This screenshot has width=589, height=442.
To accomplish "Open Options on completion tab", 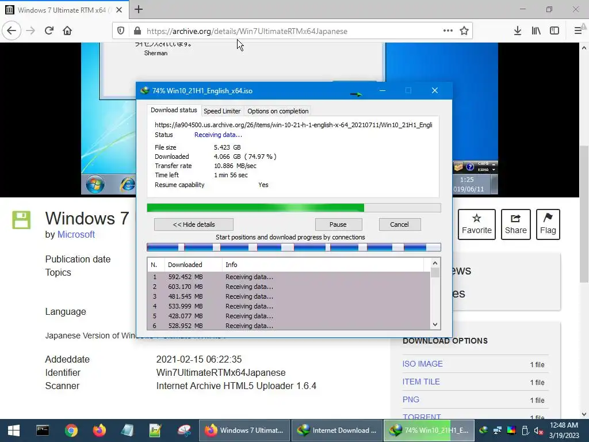I will [278, 111].
